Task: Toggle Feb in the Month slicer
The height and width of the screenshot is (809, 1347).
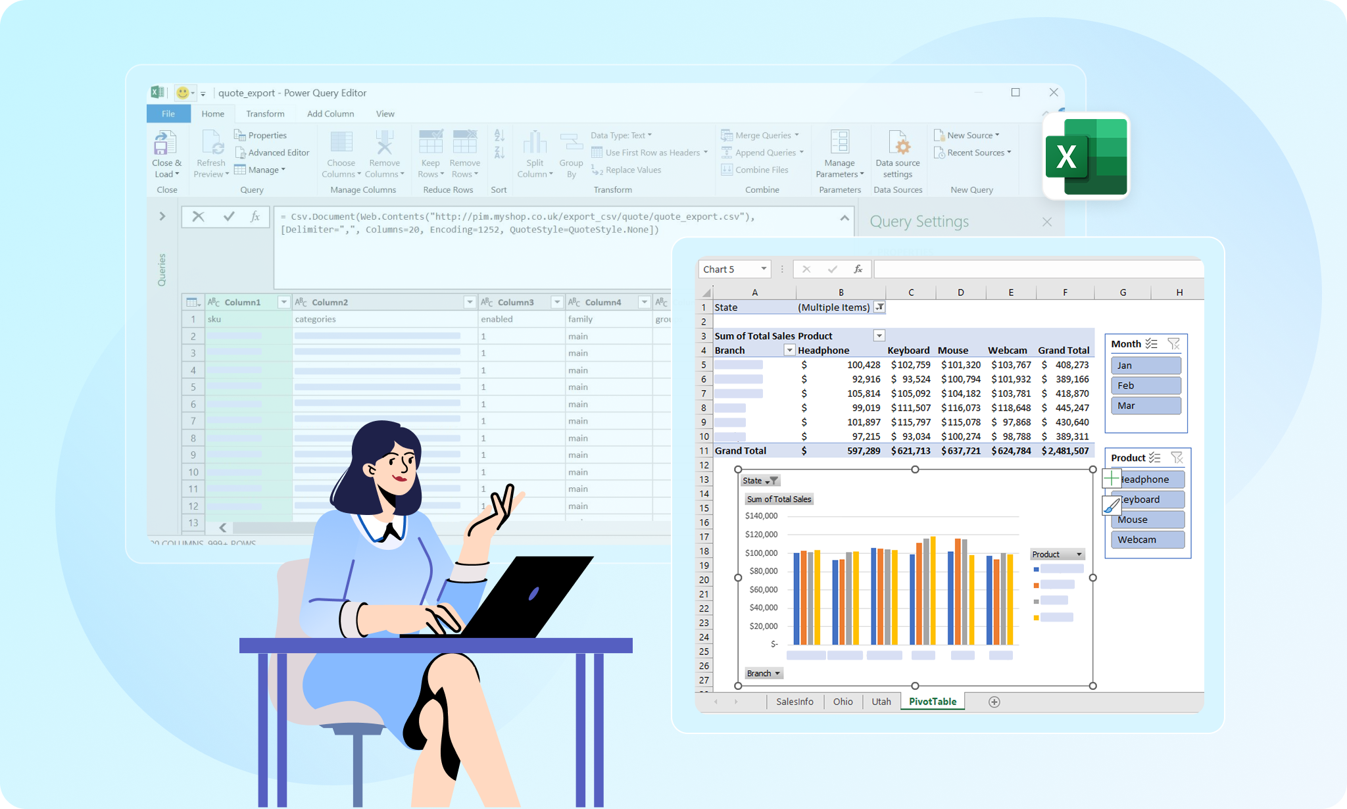Action: pos(1146,385)
